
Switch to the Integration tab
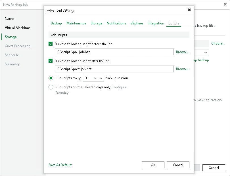(x=156, y=23)
